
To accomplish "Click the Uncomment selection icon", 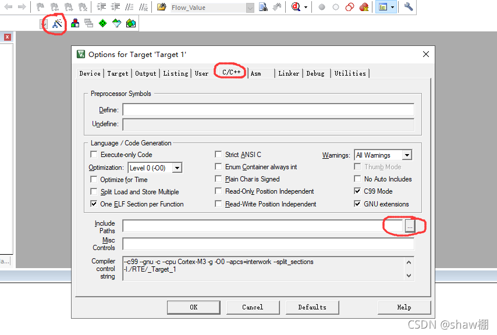I will click(143, 7).
